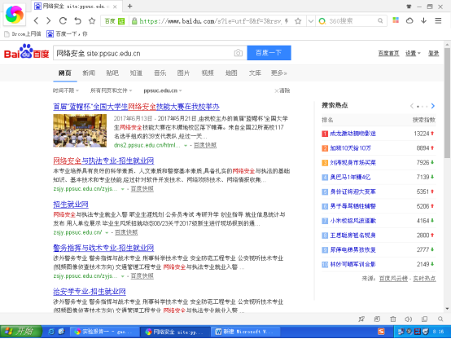Switch to the Microsoft Word taskbar item

click(246, 332)
